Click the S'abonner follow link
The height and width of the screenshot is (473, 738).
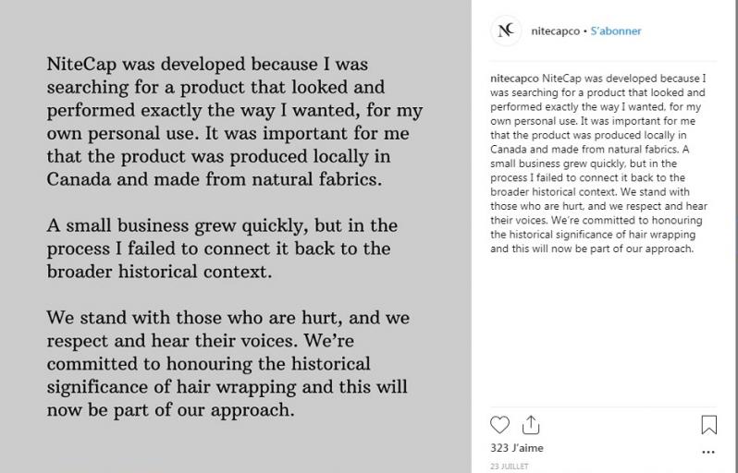(x=616, y=31)
